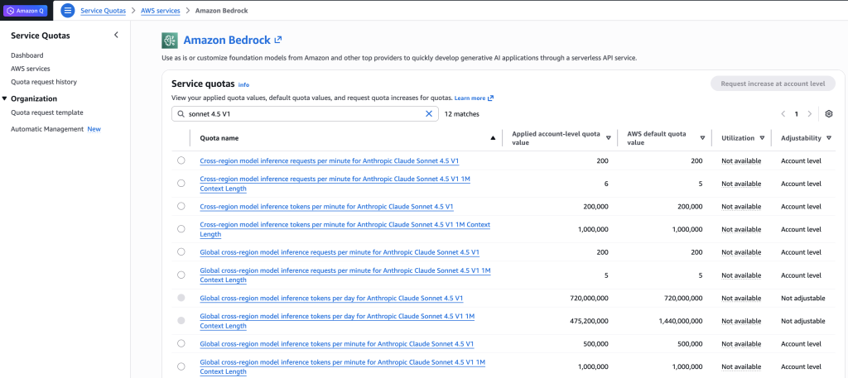Open Cross-region requests per minute 1M Context Length quota
This screenshot has height=378, width=848.
335,184
